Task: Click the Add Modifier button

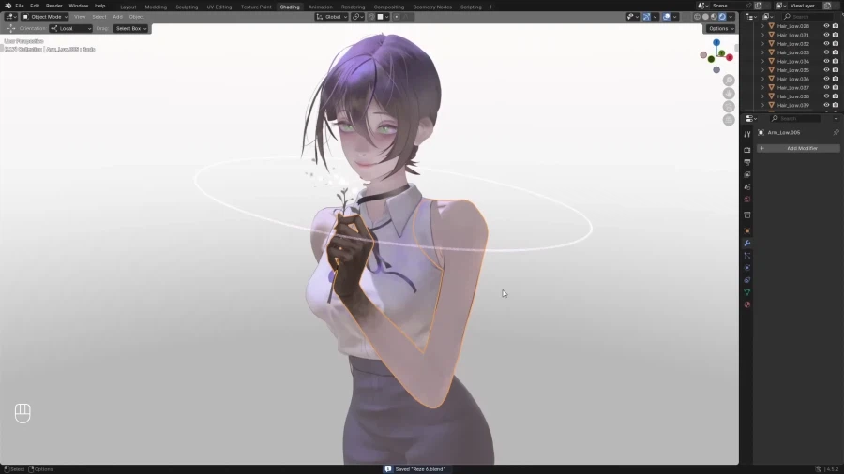Action: coord(798,148)
